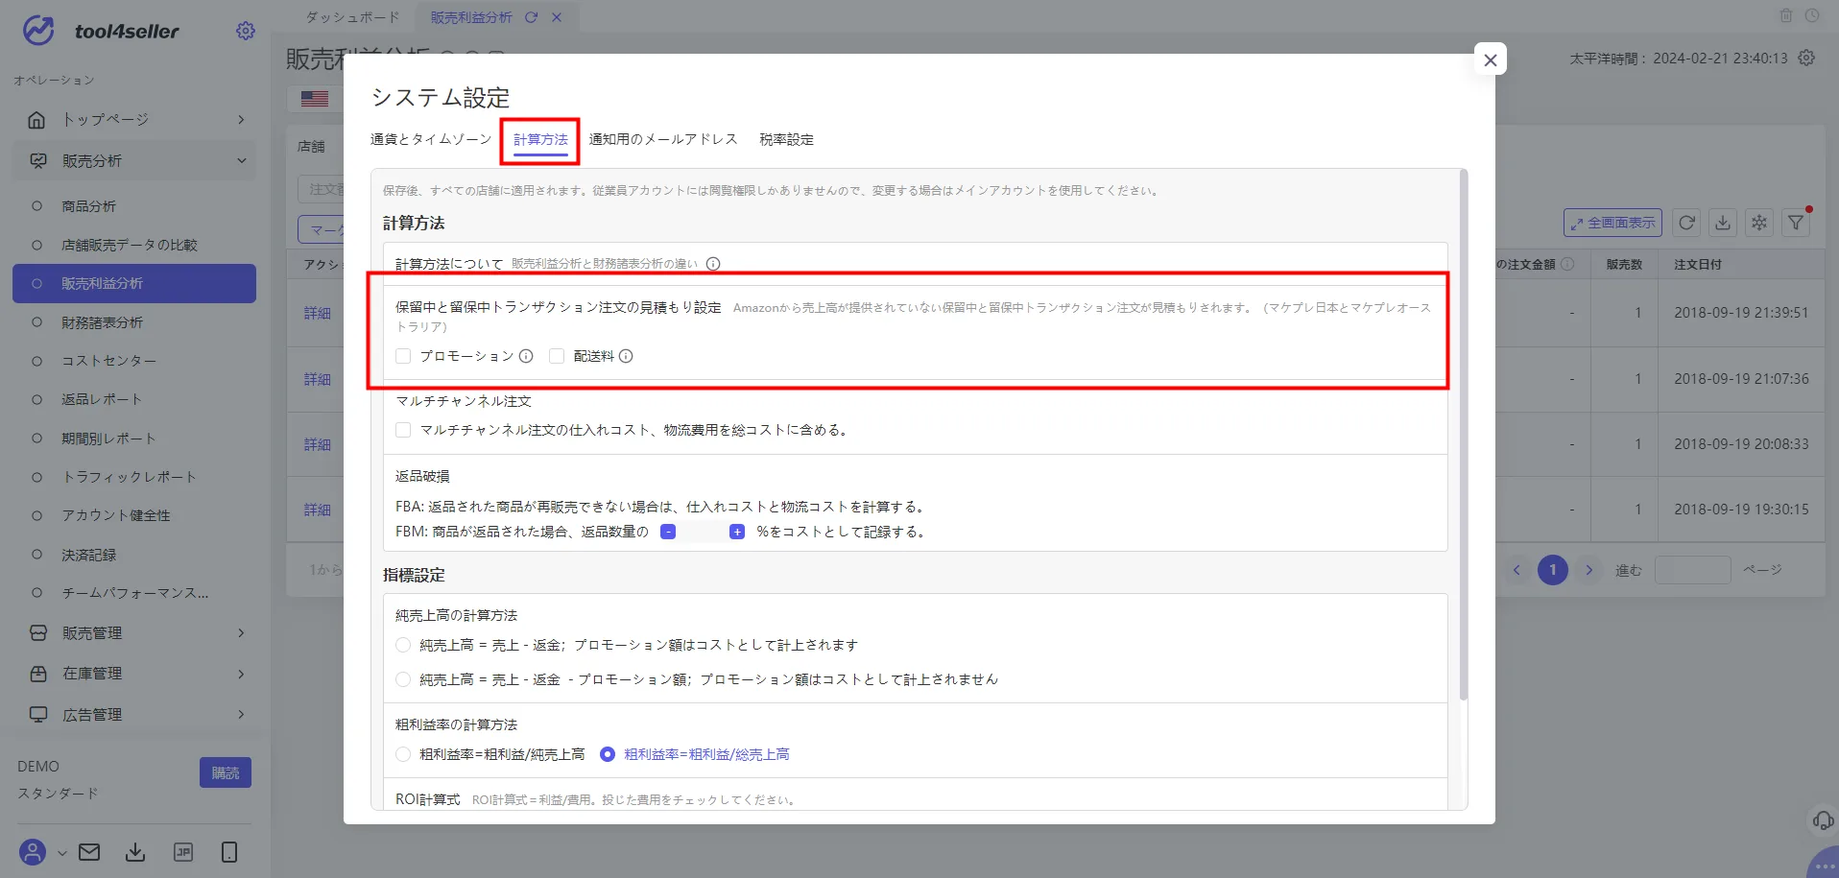The width and height of the screenshot is (1839, 878).
Task: Select 粗利益率=粗利益/総売上高 radio
Action: (608, 754)
